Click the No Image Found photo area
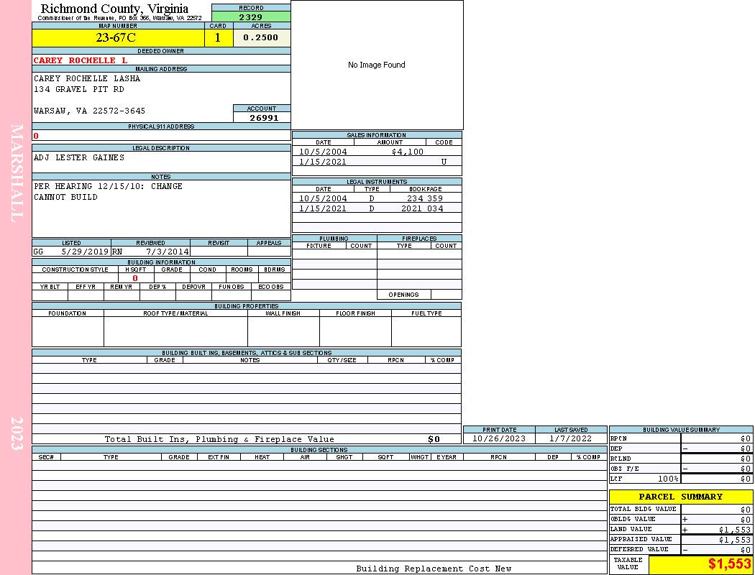Viewport: 755px width, 575px height. [377, 65]
